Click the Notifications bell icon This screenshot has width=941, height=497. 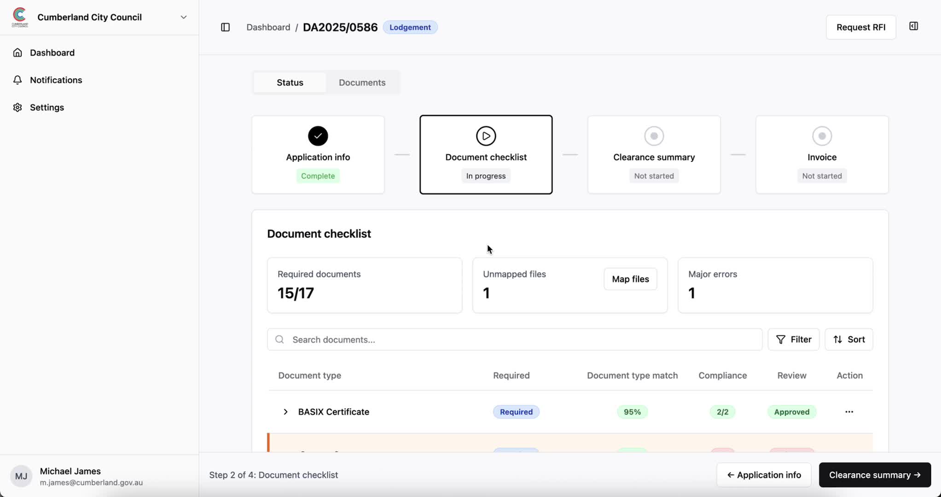pyautogui.click(x=17, y=80)
